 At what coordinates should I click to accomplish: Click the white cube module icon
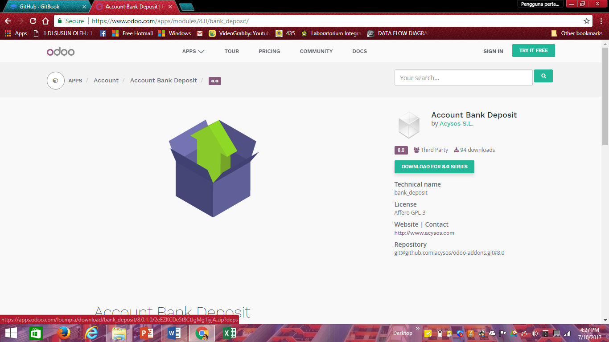tap(409, 125)
